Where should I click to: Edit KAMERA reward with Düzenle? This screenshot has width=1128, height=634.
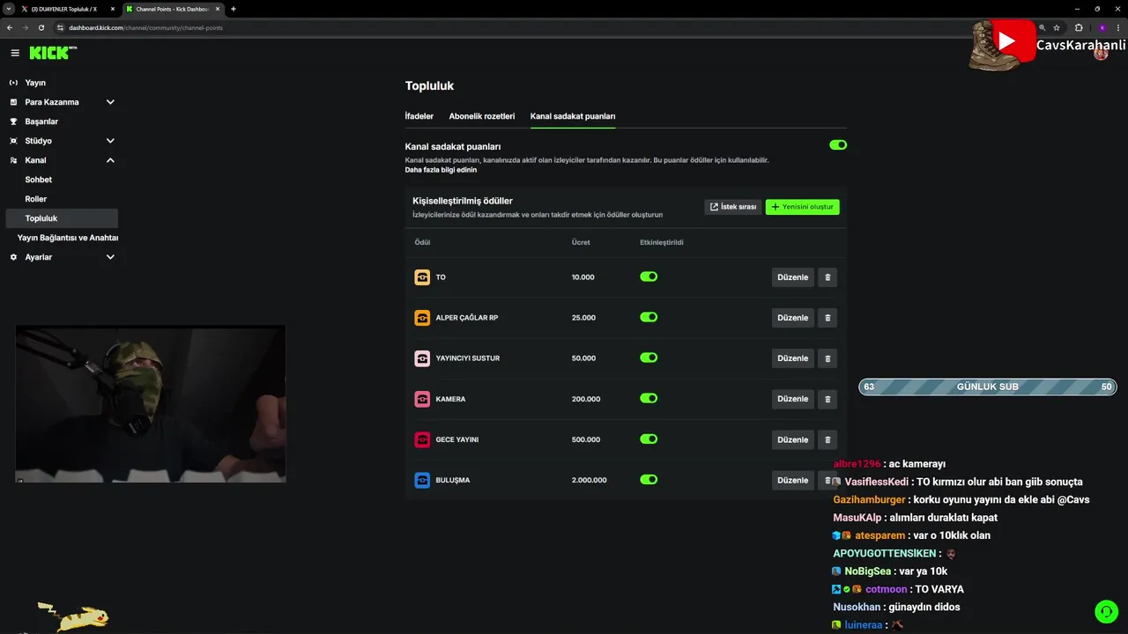click(792, 399)
